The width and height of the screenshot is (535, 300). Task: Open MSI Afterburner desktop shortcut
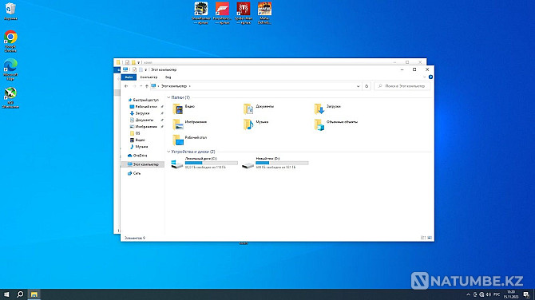tap(10, 97)
